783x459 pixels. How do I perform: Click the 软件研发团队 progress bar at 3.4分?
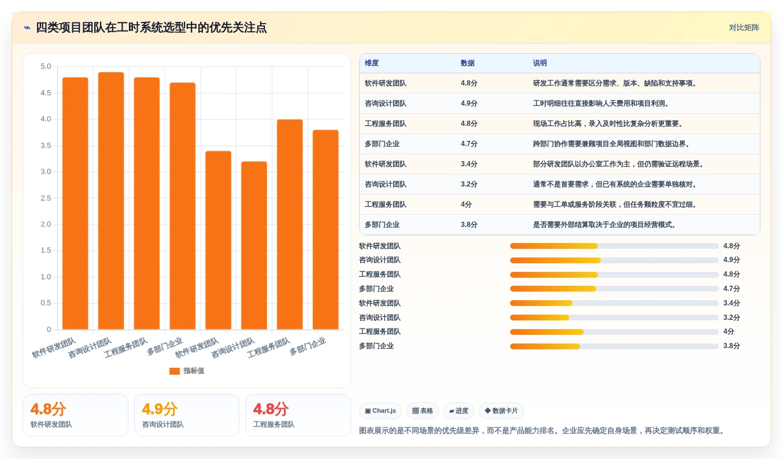click(x=614, y=303)
